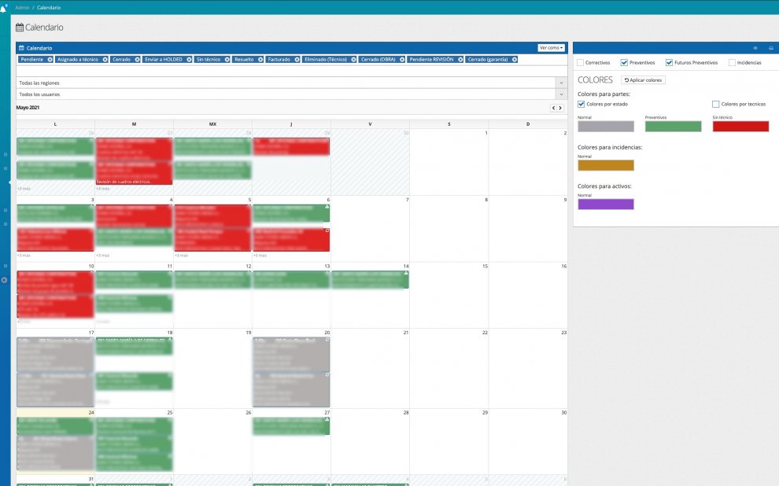
Task: Uncheck the Futuros Preventivos checkbox
Action: click(x=669, y=63)
